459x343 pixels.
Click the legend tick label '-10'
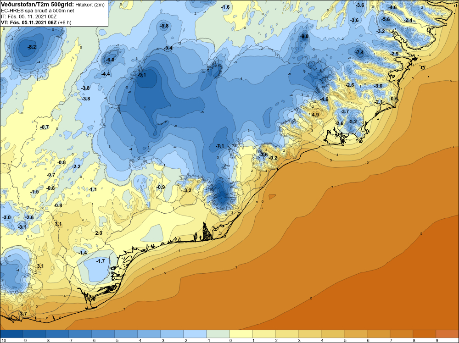[x=3, y=340]
